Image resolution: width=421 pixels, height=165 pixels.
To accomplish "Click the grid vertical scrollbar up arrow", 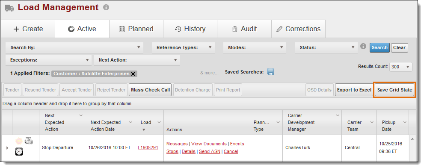I will (x=412, y=138).
